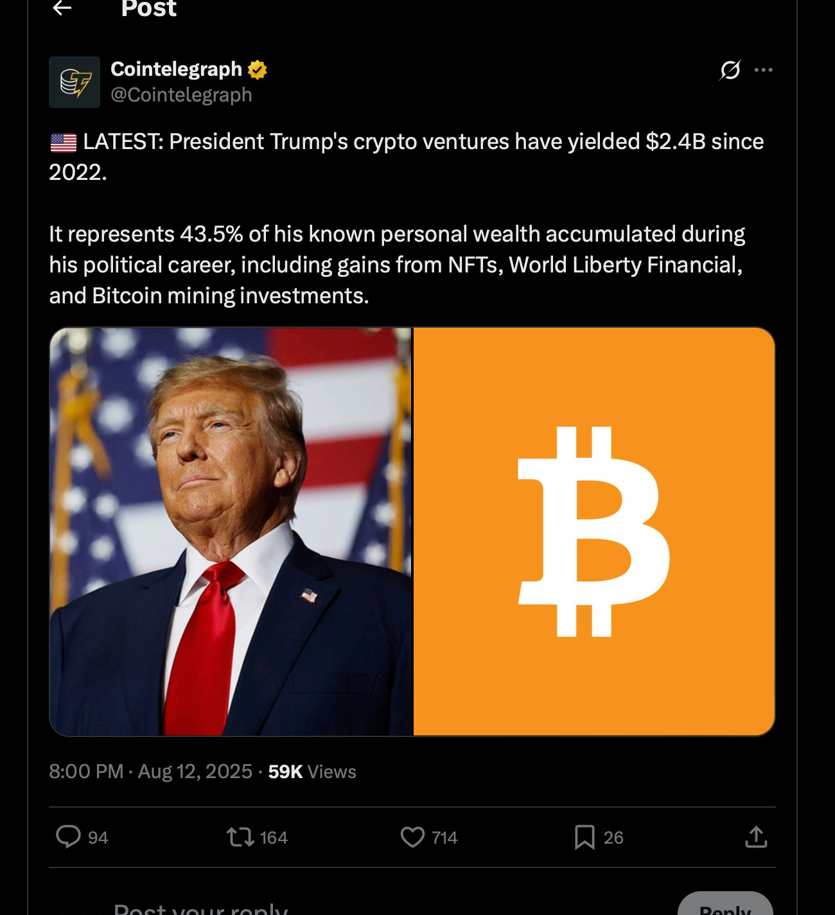Like the post with heart icon
835x915 pixels.
pyautogui.click(x=412, y=837)
